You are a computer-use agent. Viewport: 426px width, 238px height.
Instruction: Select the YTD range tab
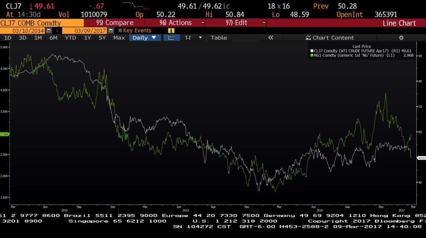coord(70,38)
